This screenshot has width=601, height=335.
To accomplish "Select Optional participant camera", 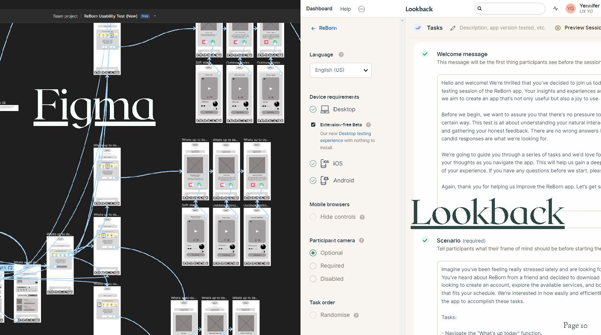I will click(x=313, y=253).
